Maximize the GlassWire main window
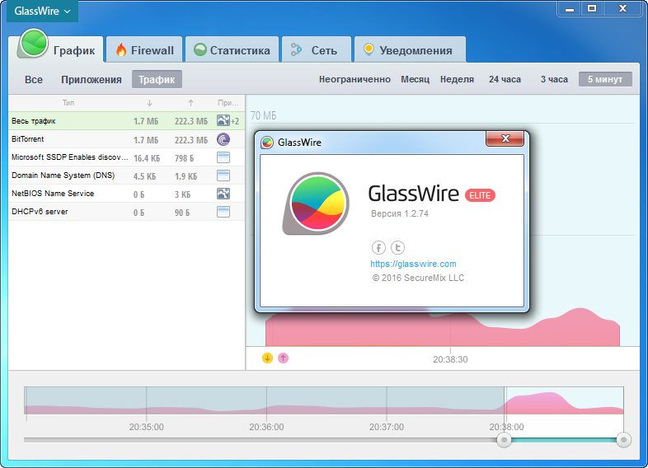This screenshot has height=468, width=648. coord(592,9)
